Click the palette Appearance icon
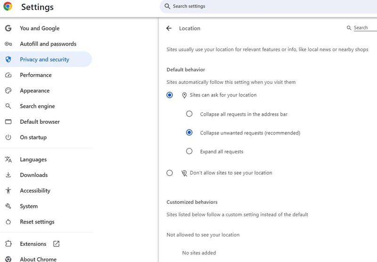Image resolution: width=377 pixels, height=262 pixels. coord(8,90)
